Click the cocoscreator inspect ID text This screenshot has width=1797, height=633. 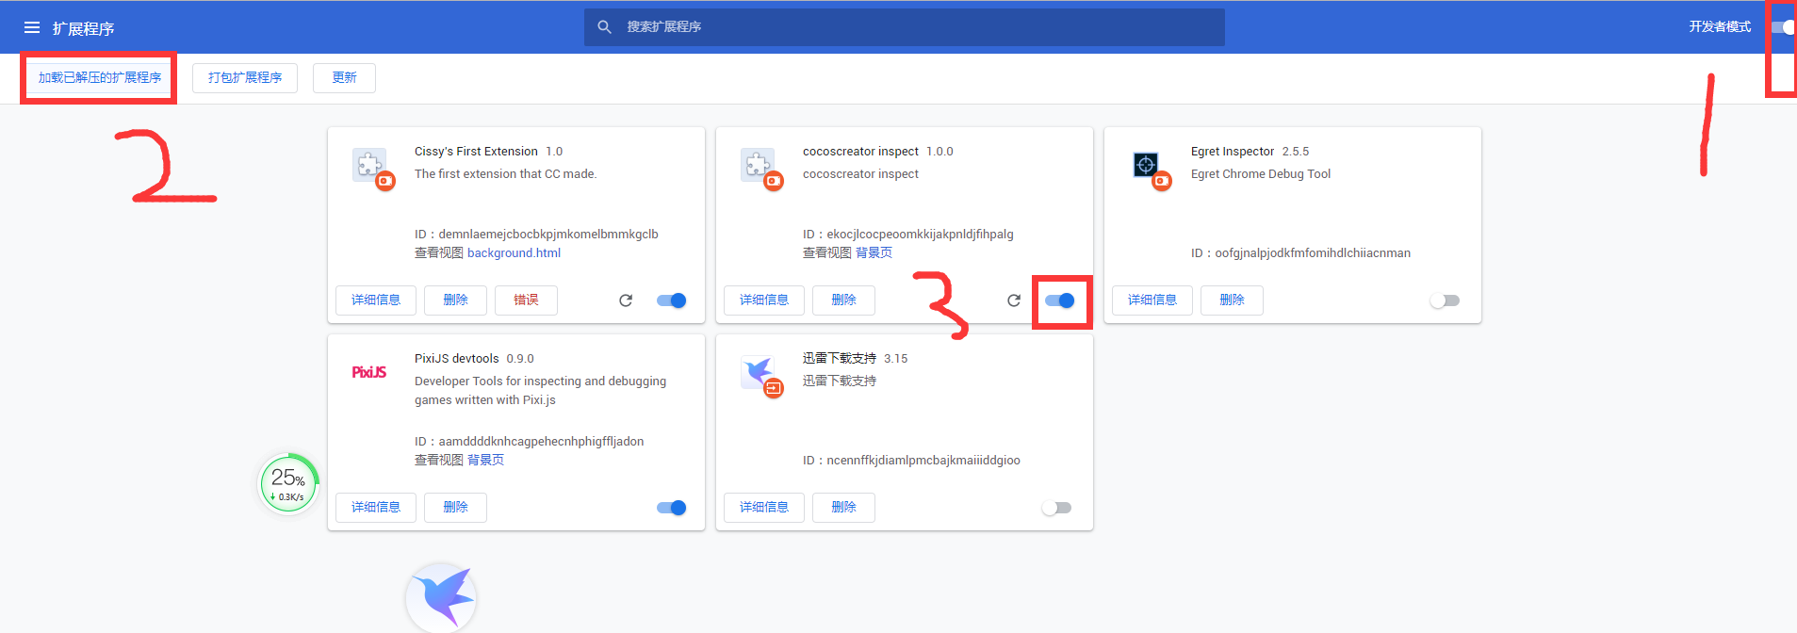(x=908, y=235)
